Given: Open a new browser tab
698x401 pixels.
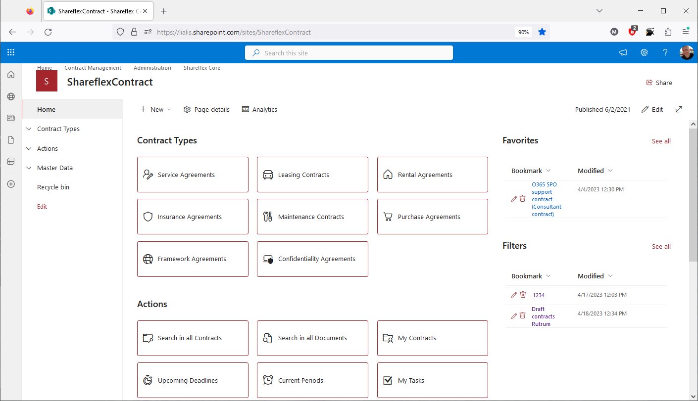Looking at the screenshot, I should pyautogui.click(x=164, y=11).
